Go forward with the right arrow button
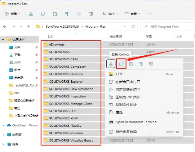The image size is (195, 152). click(13, 27)
